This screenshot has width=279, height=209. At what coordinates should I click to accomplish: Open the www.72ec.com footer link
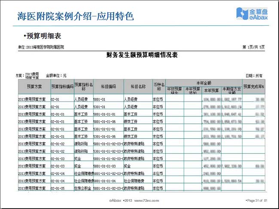tap(147, 200)
